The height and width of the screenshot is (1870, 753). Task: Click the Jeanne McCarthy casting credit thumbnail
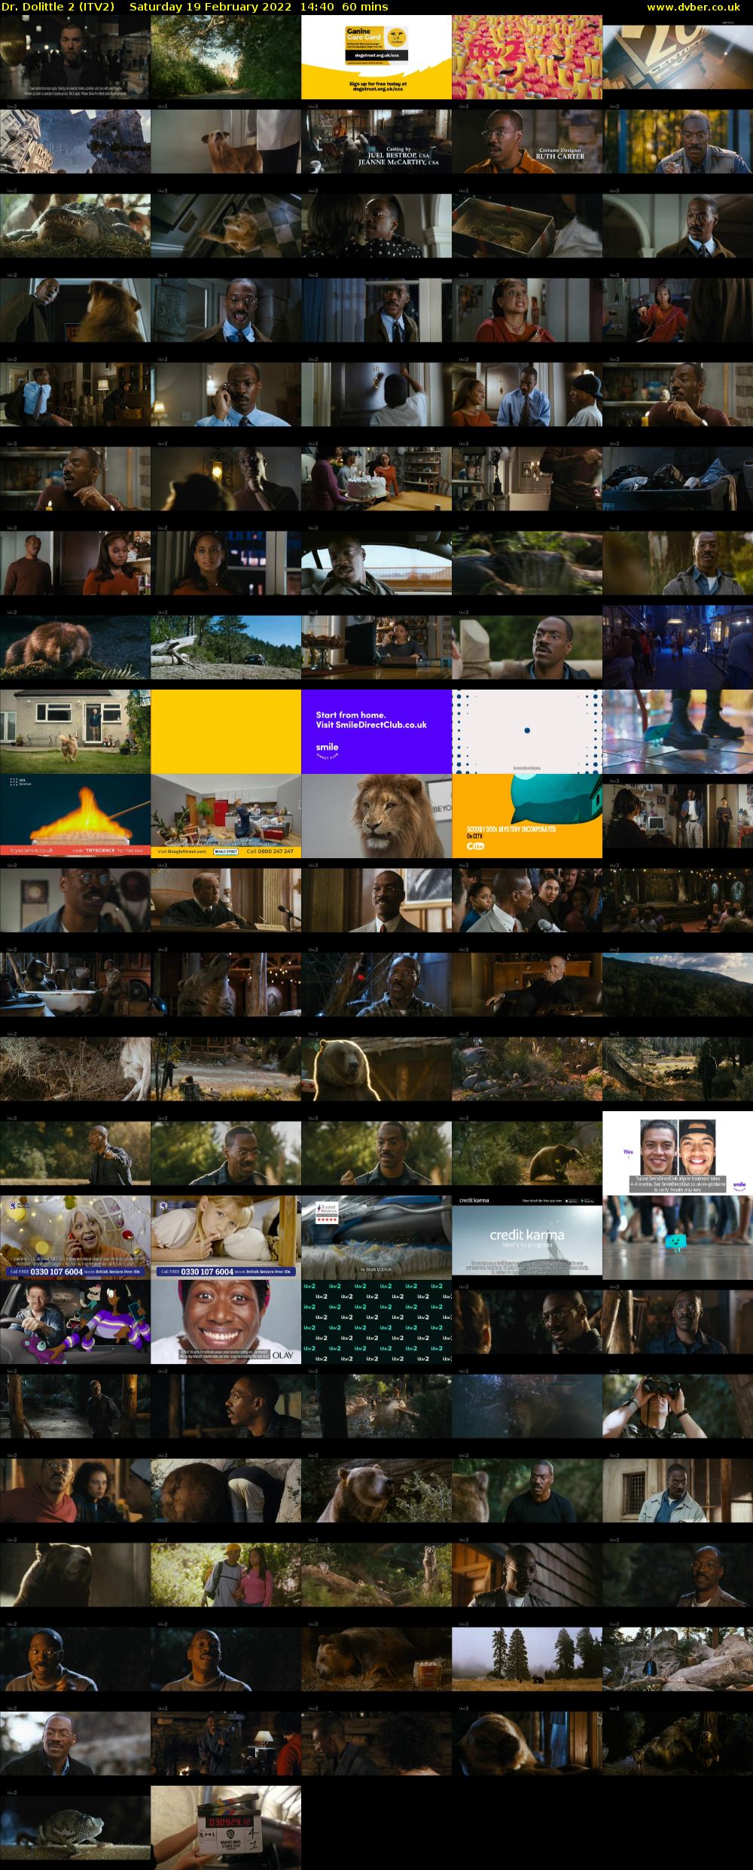[x=376, y=142]
